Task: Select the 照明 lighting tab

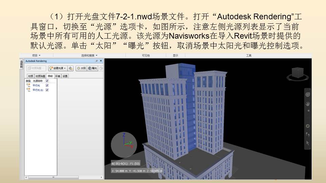Action: [50, 76]
